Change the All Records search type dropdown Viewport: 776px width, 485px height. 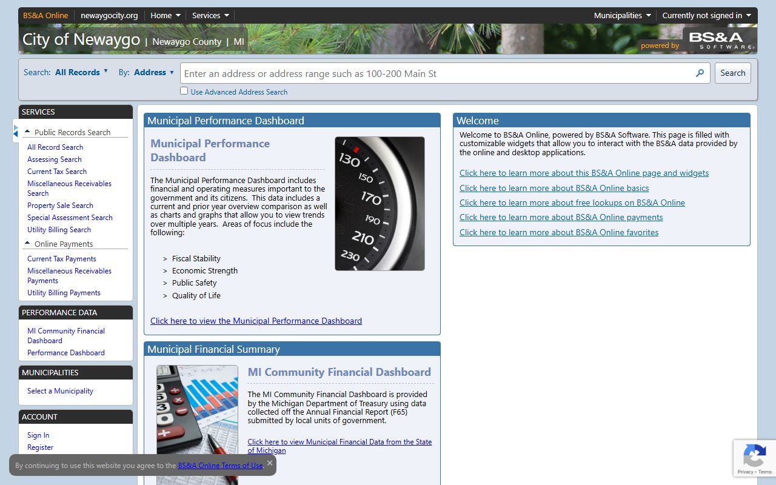(x=82, y=72)
